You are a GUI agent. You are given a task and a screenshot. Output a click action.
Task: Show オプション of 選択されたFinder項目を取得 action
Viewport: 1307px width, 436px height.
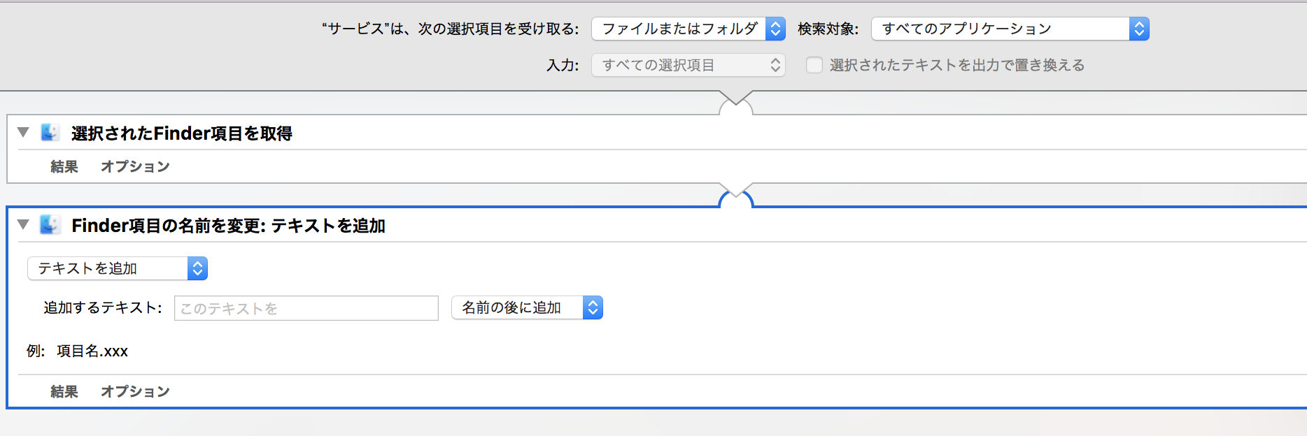click(135, 166)
